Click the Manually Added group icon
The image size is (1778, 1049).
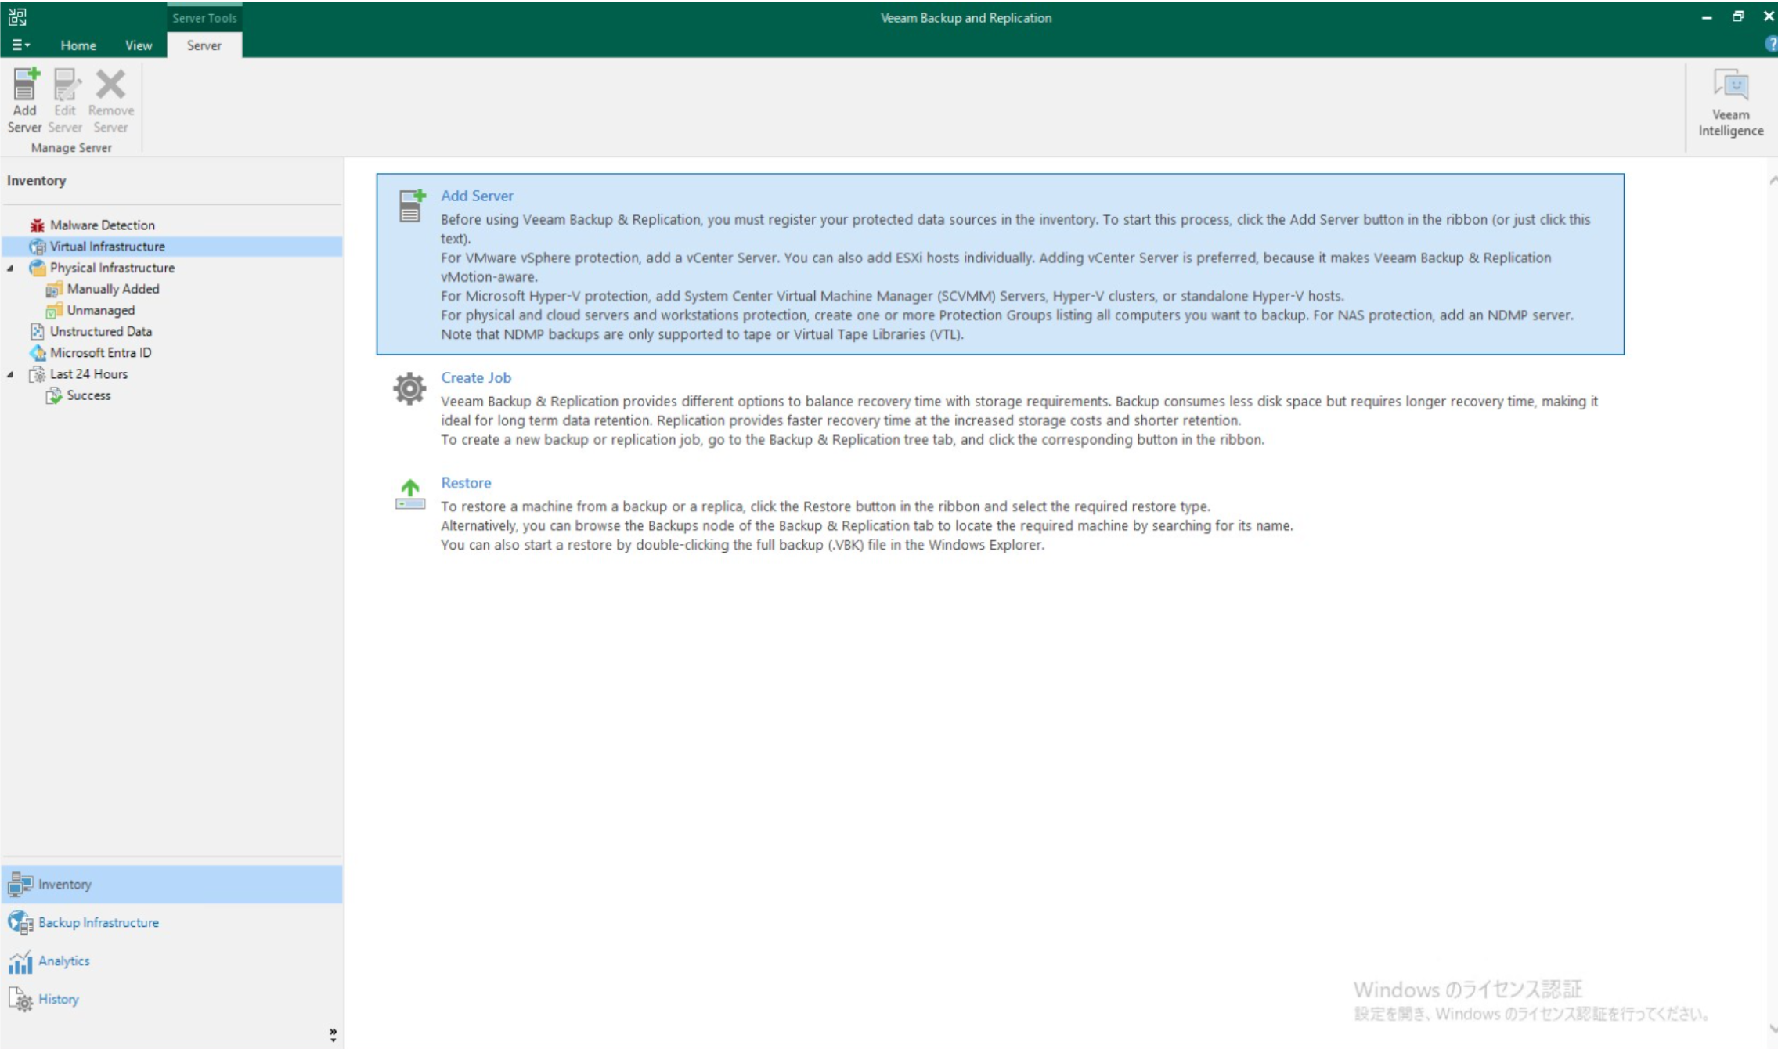tap(54, 289)
